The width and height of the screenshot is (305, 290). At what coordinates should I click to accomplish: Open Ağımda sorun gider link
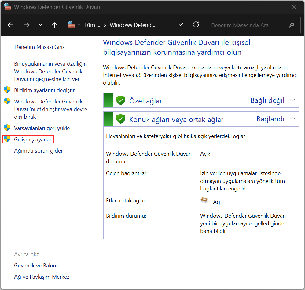click(38, 151)
